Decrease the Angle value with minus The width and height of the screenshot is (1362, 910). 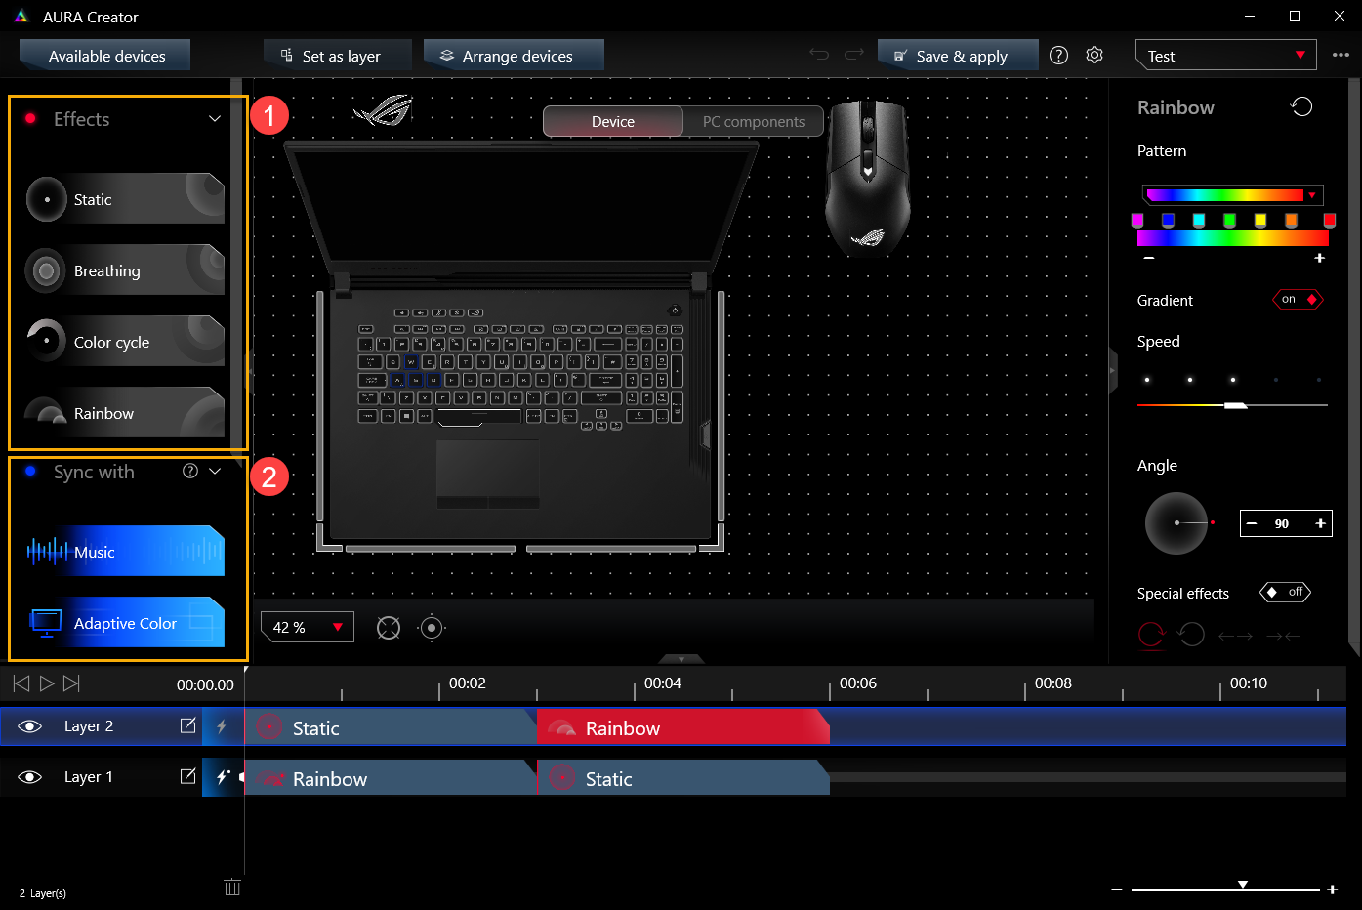[x=1252, y=523]
